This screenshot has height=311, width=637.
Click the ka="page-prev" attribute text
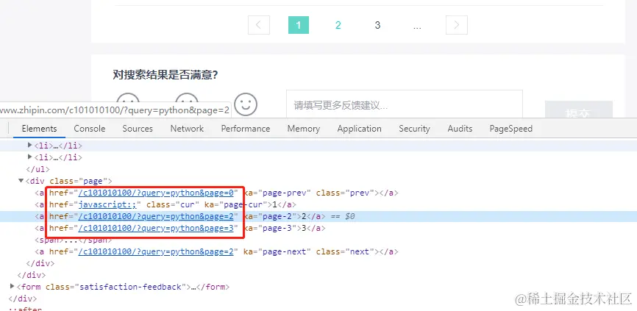pyautogui.click(x=277, y=193)
